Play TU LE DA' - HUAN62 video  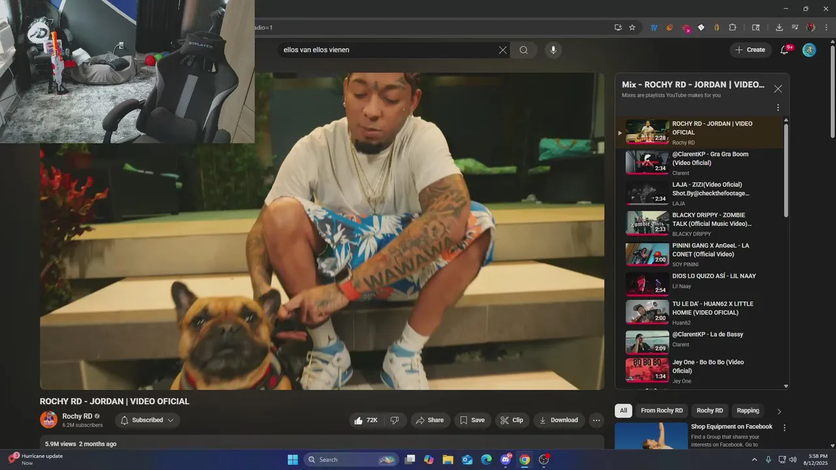699,313
